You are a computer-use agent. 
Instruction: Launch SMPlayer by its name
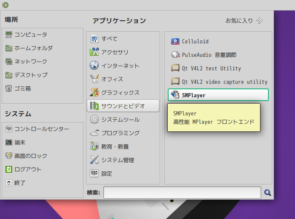pyautogui.click(x=193, y=95)
